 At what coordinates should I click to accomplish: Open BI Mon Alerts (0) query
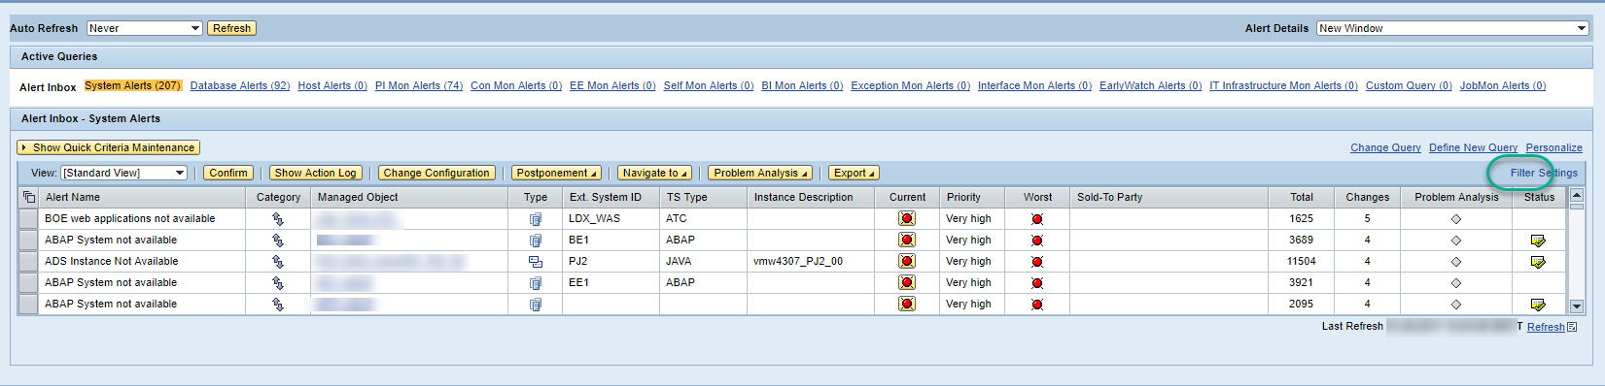coord(802,85)
